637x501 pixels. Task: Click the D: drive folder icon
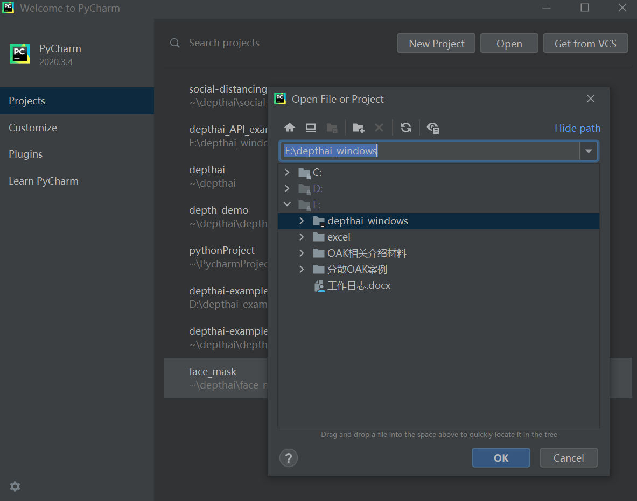[x=304, y=189]
